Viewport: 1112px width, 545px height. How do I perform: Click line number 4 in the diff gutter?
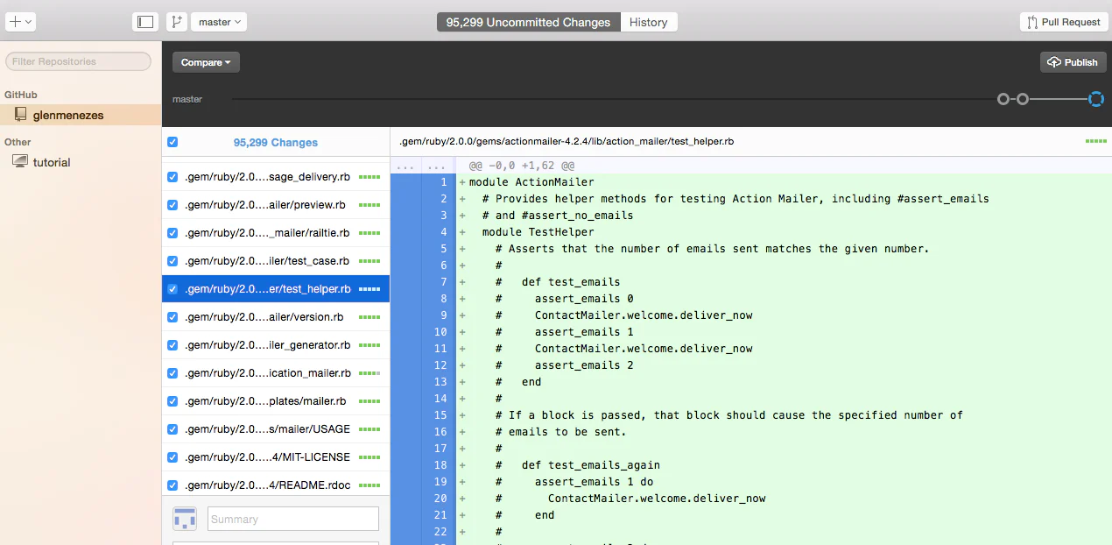click(x=444, y=232)
